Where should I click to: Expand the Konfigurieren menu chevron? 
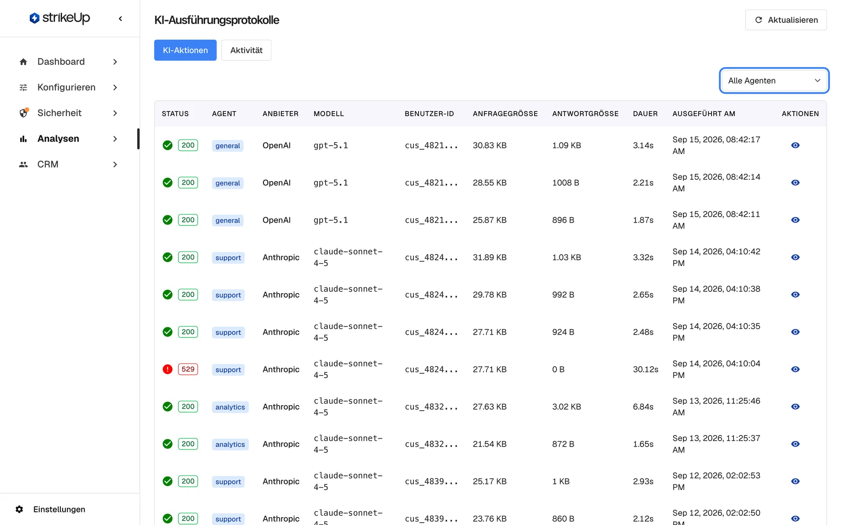click(115, 87)
